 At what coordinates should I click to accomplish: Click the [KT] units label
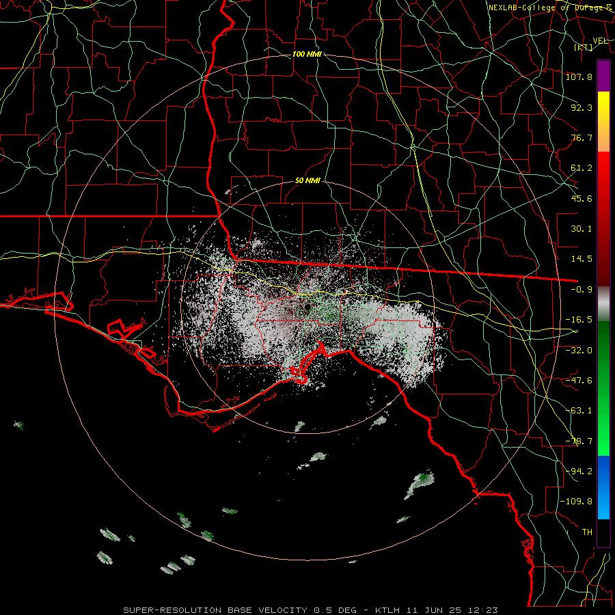(x=584, y=48)
